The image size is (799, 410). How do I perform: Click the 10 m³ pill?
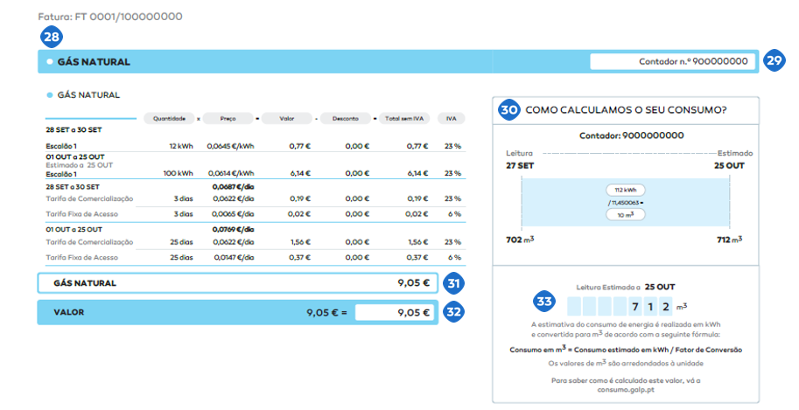click(625, 215)
